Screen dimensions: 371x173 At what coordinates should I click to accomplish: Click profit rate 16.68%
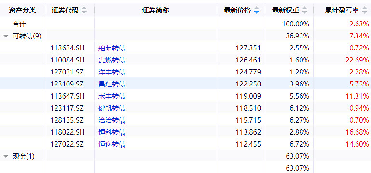357,132
